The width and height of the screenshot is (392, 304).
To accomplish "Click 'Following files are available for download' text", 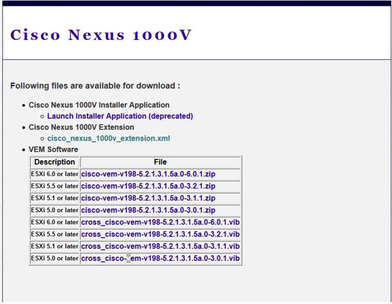I will 95,85.
